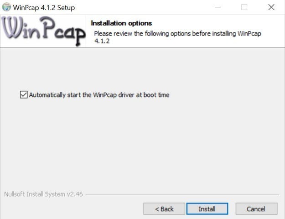Abort setup with the Cancel button
The image size is (285, 219).
[256, 209]
